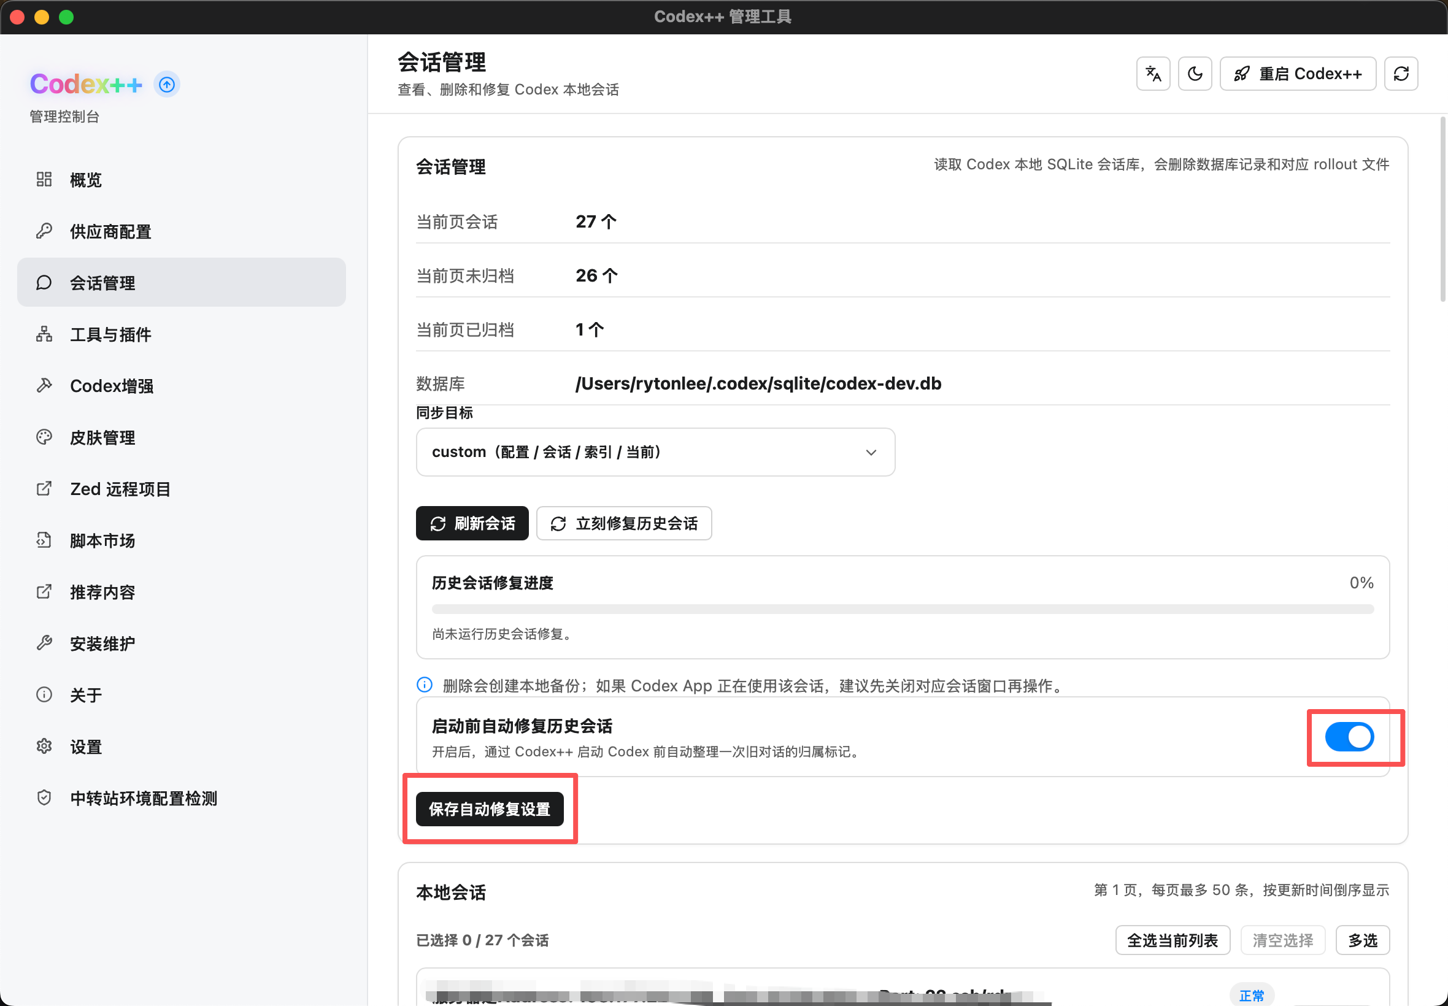
Task: Open 皮肤管理 sidebar page
Action: 182,437
